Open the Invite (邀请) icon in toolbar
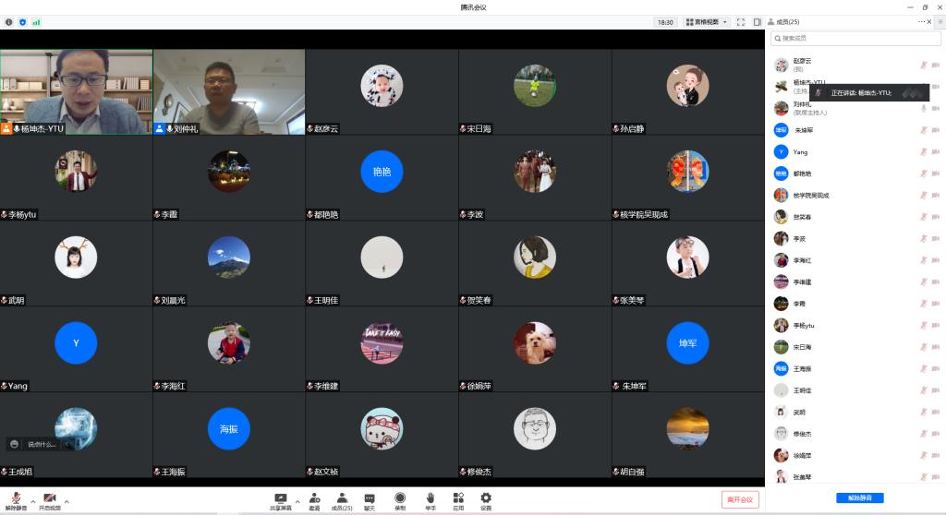 [314, 498]
